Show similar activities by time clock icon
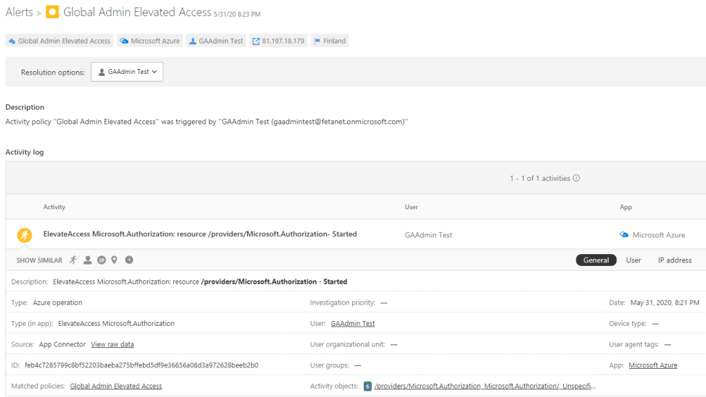Screen dimensions: 706x397 click(x=129, y=260)
